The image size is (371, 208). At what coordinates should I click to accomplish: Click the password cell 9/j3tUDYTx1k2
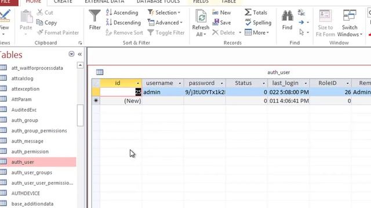point(205,92)
